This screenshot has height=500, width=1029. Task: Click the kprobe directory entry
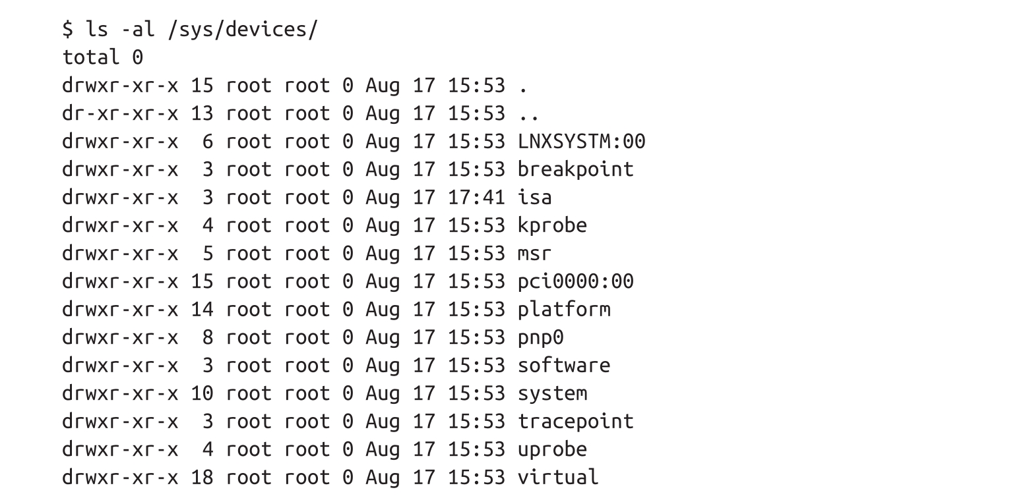[552, 225]
